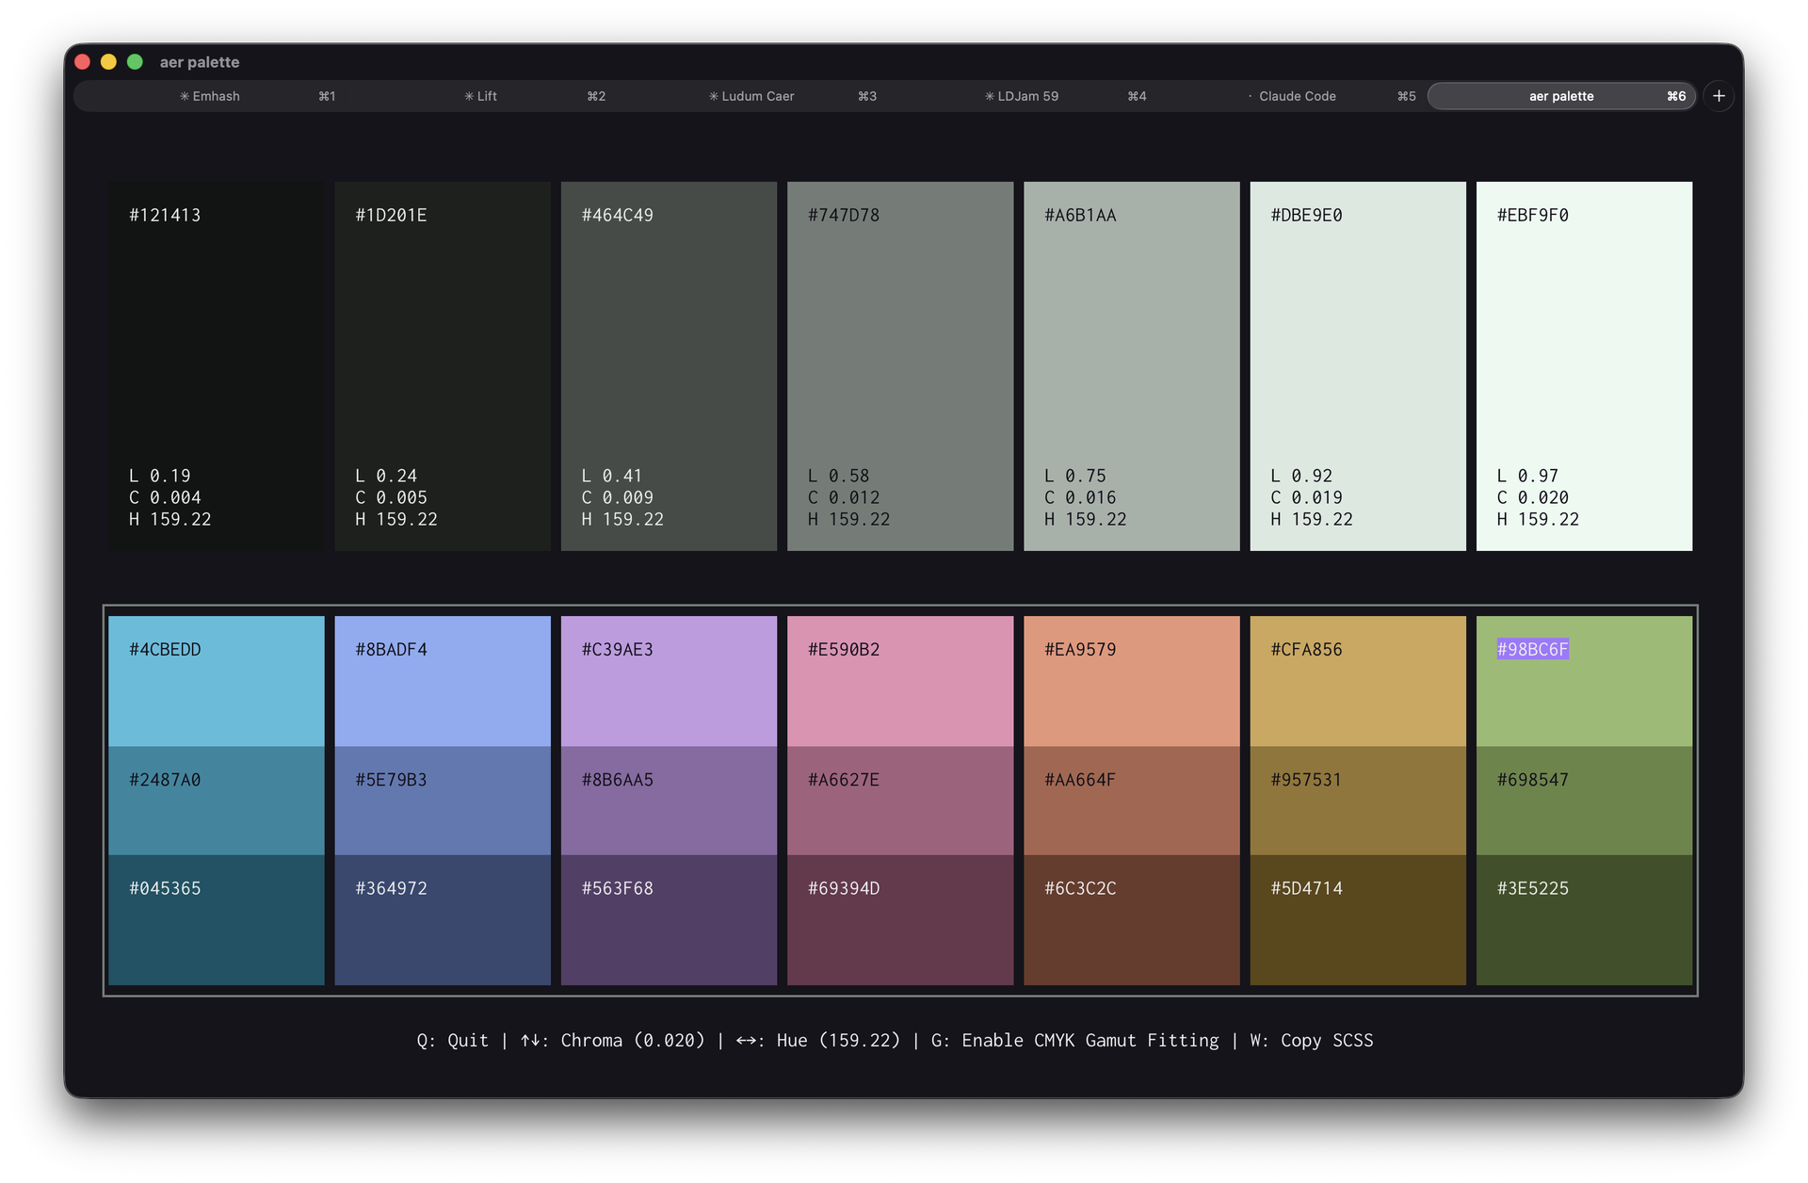Select the #1D201E gray swatch
1808x1183 pixels.
pyautogui.click(x=443, y=366)
